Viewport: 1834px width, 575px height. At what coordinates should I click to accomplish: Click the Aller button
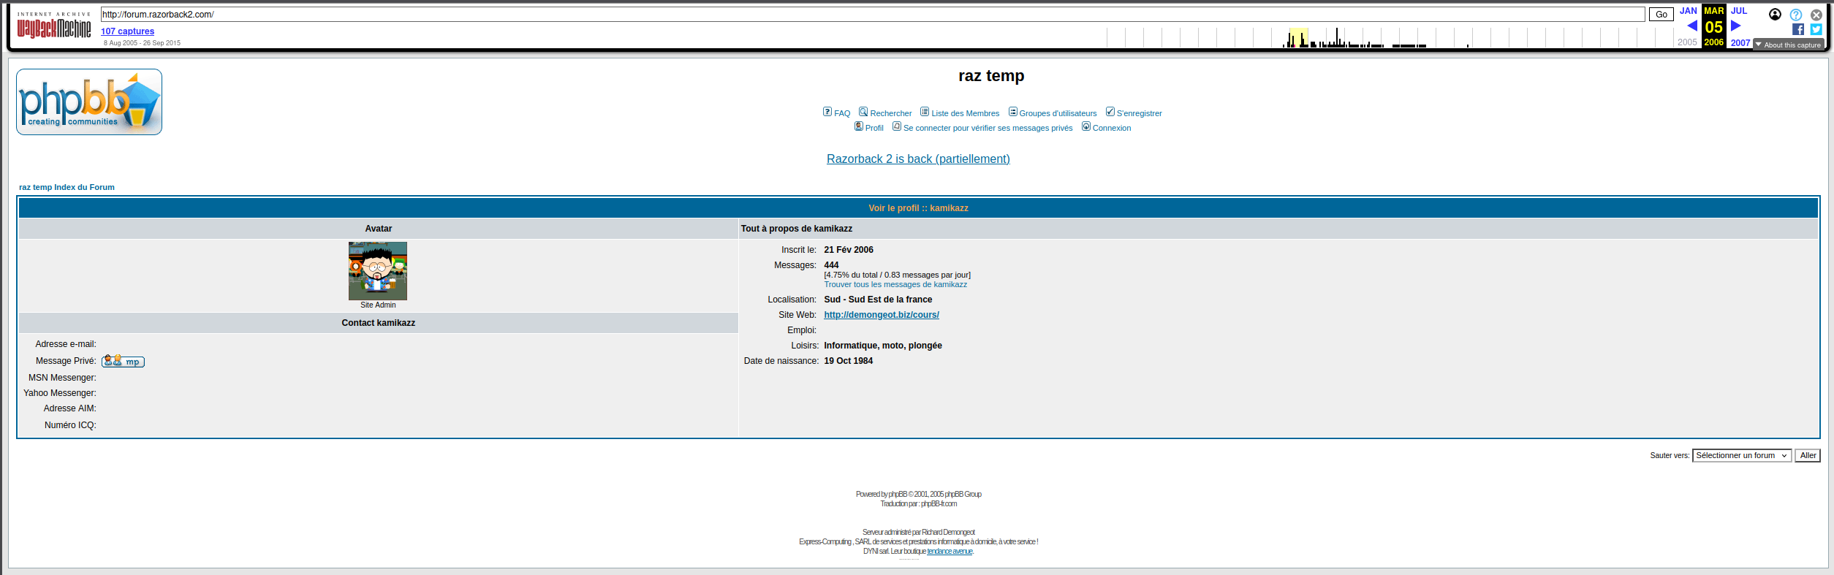click(1808, 455)
